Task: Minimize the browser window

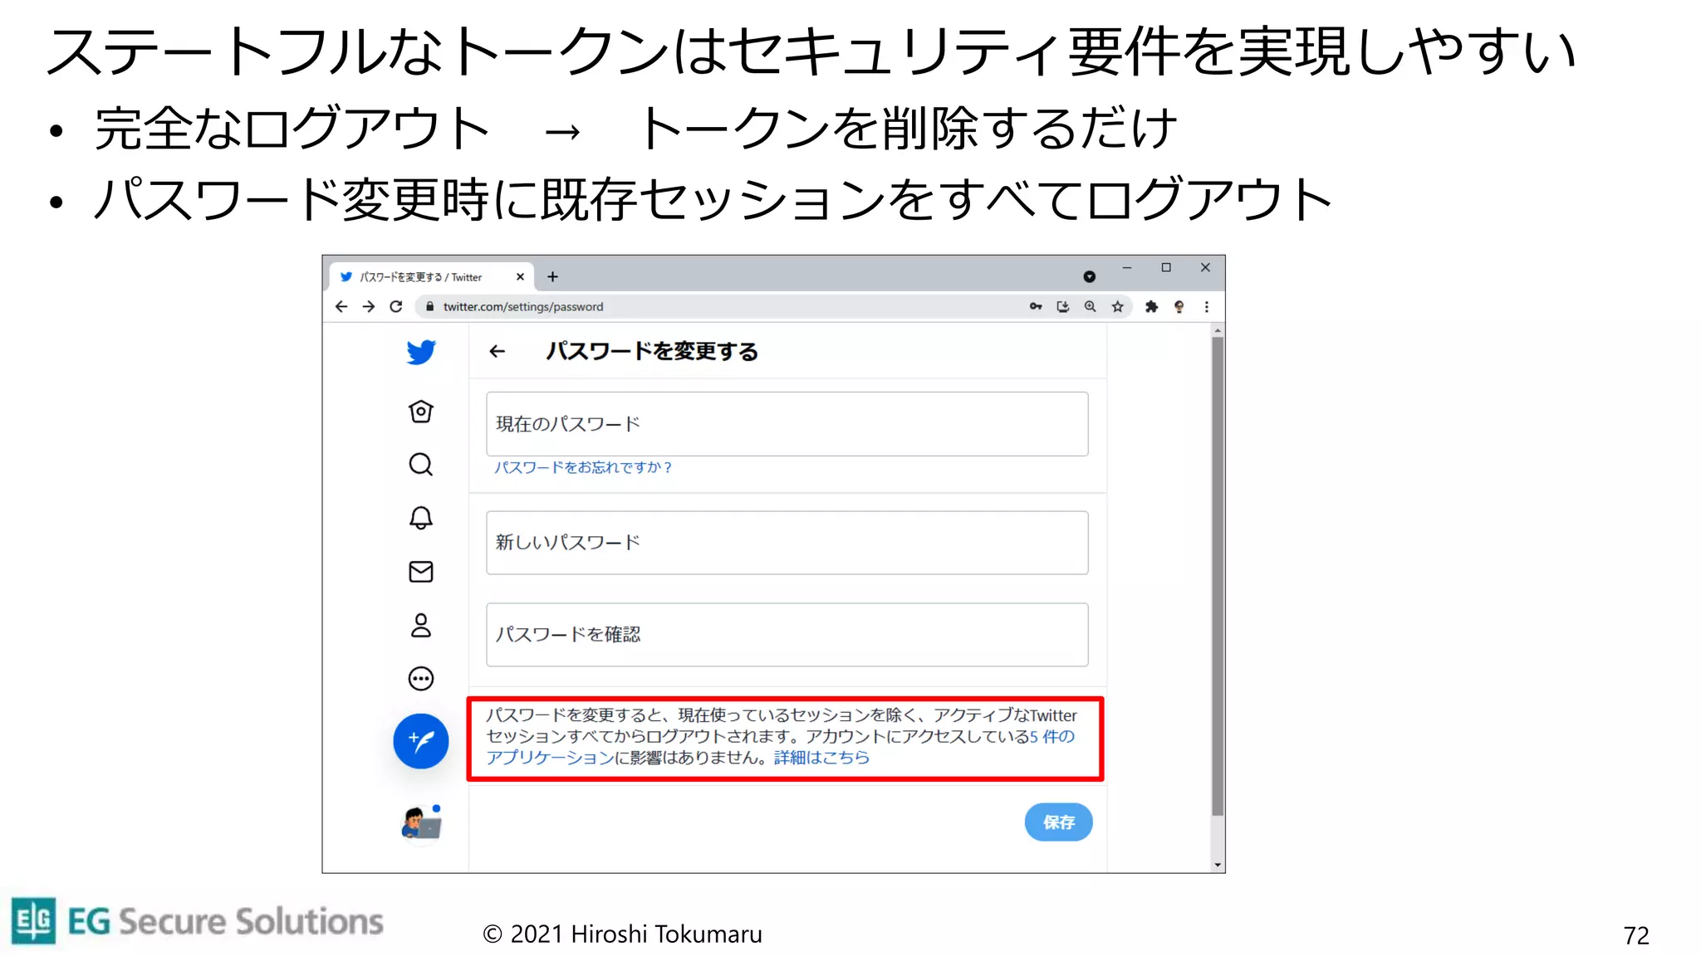Action: (1127, 267)
